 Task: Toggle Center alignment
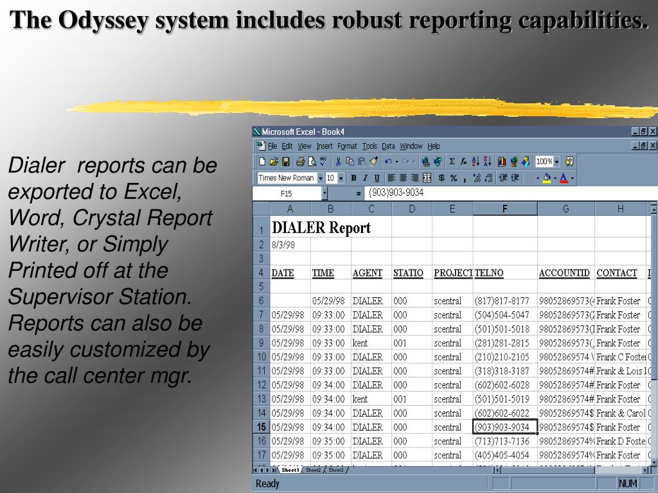coord(403,178)
